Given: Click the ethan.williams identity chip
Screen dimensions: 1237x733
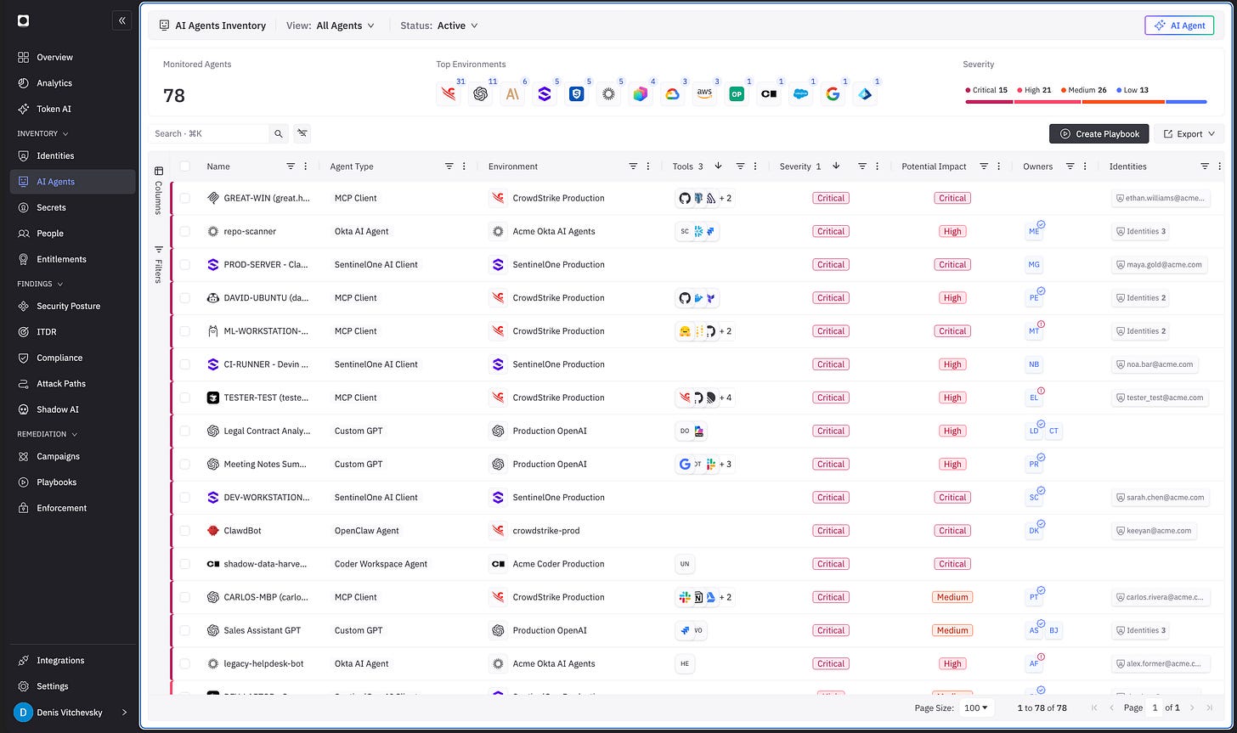Looking at the screenshot, I should tap(1161, 198).
